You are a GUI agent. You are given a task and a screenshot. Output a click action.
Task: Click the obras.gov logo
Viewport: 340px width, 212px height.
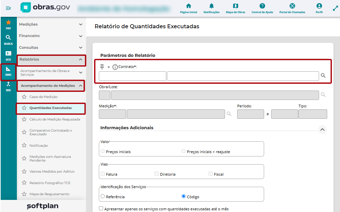45,7
